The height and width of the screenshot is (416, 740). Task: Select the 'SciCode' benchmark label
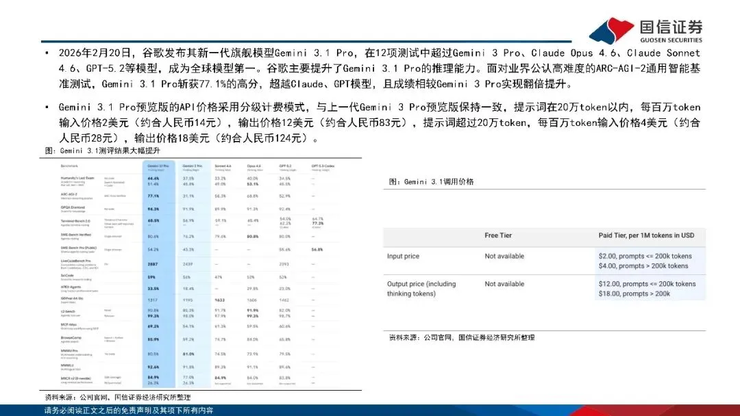click(x=67, y=275)
